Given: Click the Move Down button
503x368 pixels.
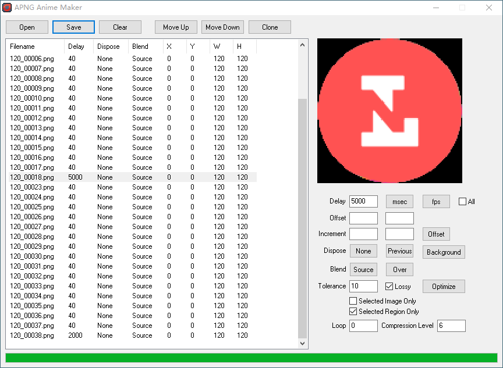Looking at the screenshot, I should point(222,27).
